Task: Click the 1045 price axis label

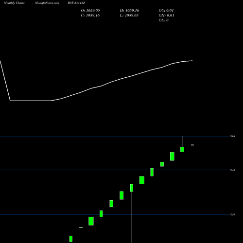Action: click(x=232, y=170)
